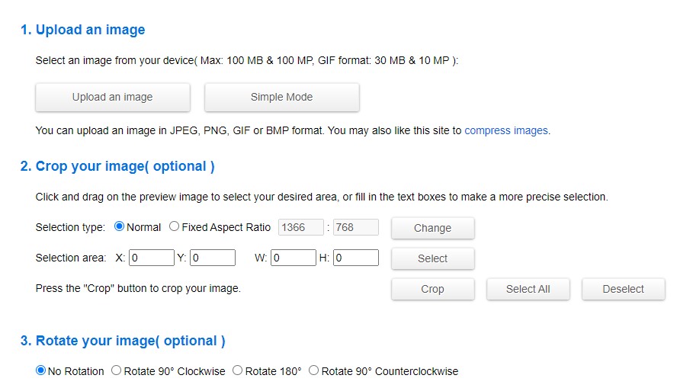677x388 pixels.
Task: Click the Upload an image button
Action: [113, 97]
